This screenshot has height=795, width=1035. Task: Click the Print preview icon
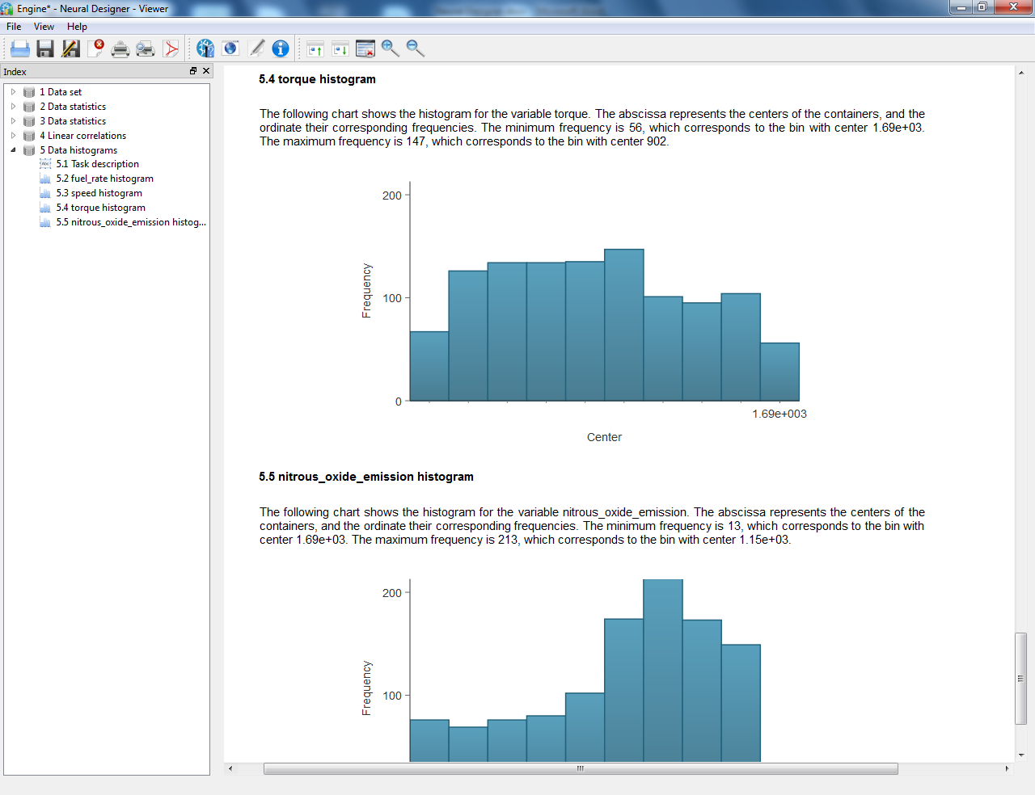coord(146,48)
